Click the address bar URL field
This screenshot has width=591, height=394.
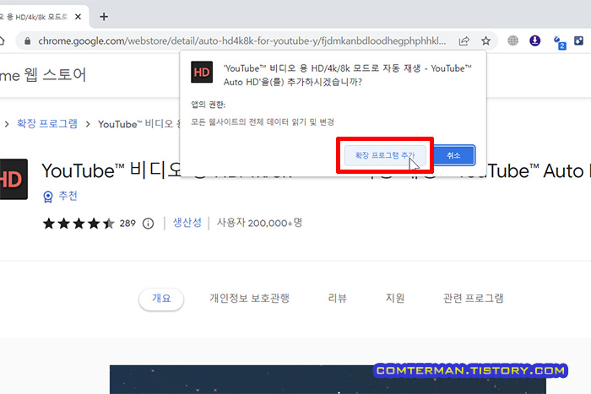coord(242,40)
